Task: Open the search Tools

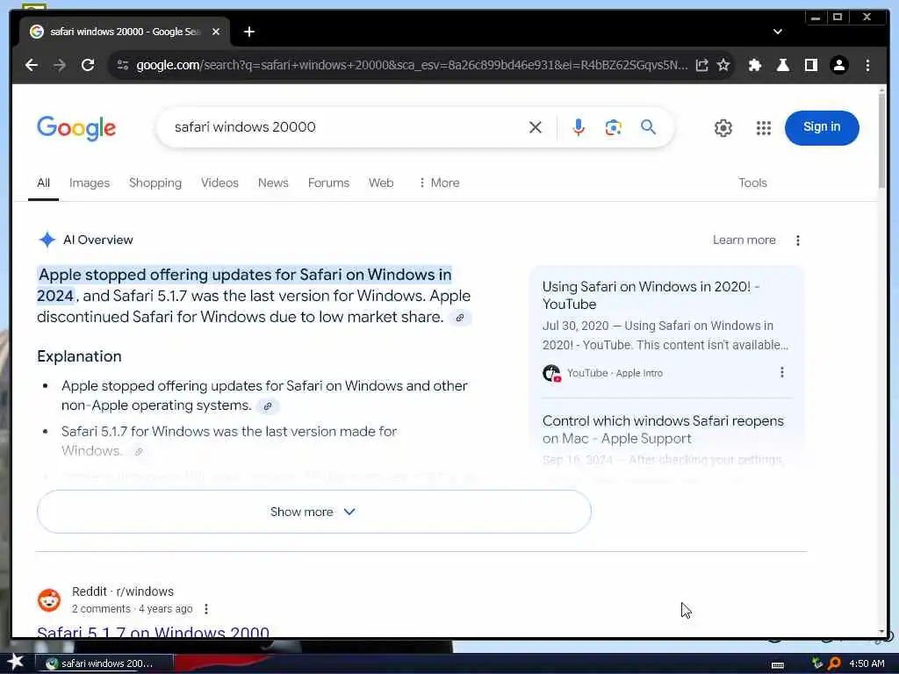Action: [x=752, y=183]
